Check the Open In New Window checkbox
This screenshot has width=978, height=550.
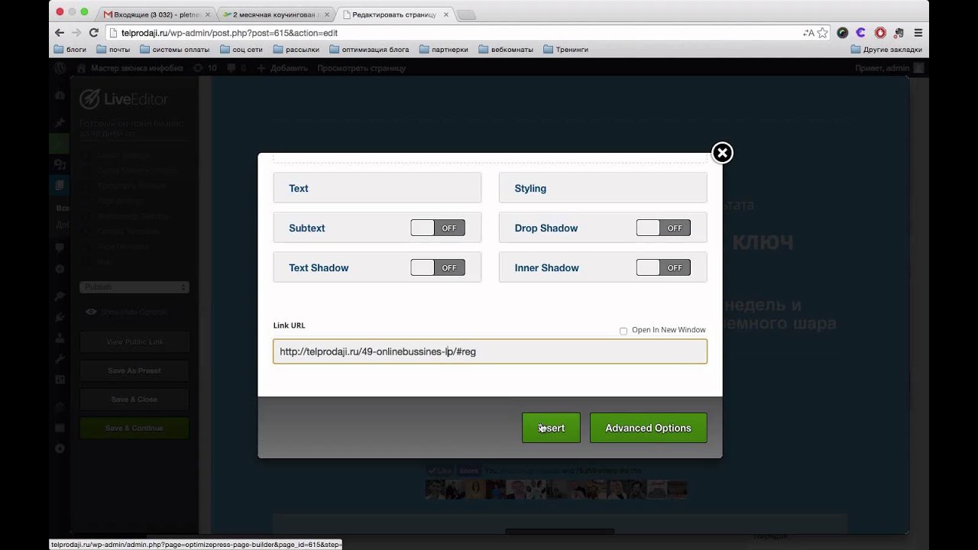[x=623, y=331]
